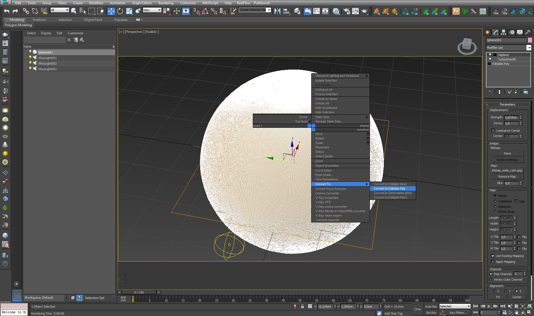Click the Play Animation button

489,306
